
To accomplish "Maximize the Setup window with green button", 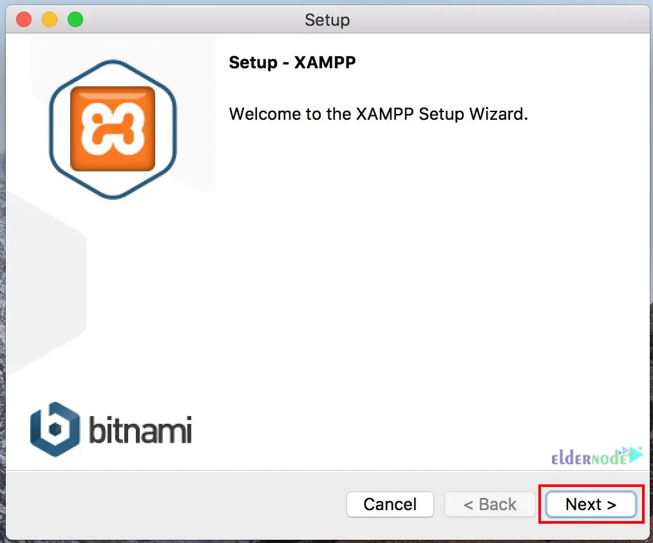I will (75, 19).
